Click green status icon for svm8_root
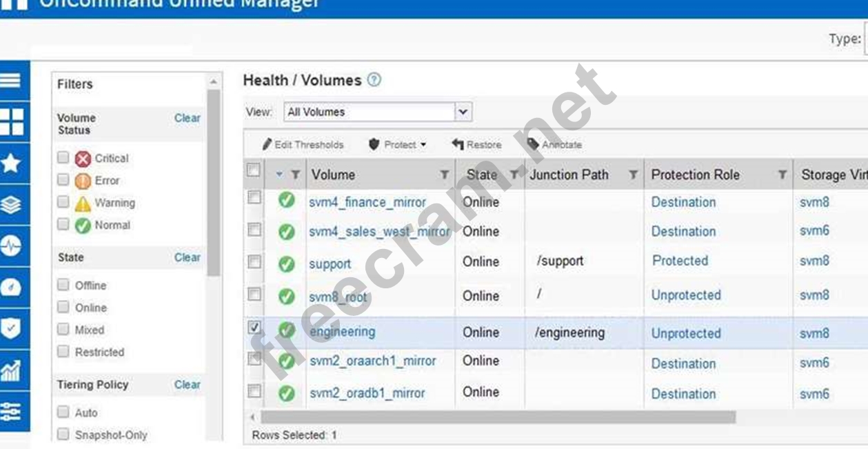The width and height of the screenshot is (868, 449). [286, 297]
